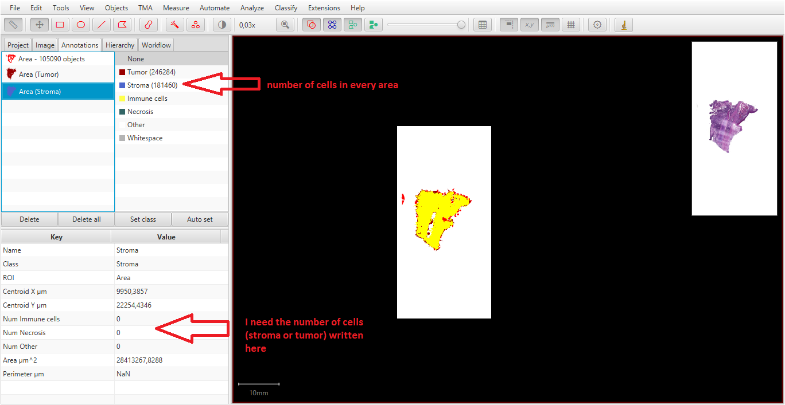Toggle the slide overview display
This screenshot has height=405, width=785.
[x=509, y=25]
